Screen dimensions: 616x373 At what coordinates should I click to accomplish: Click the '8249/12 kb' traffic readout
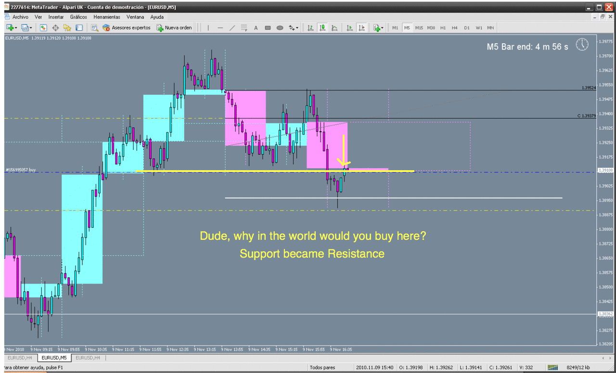coord(577,368)
